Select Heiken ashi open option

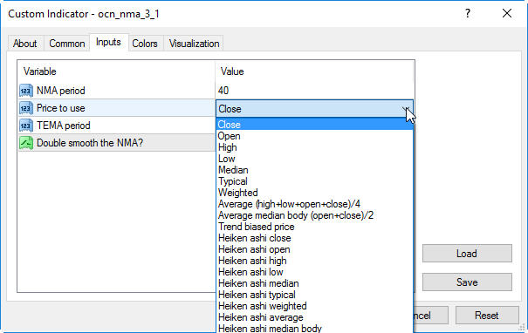pyautogui.click(x=314, y=249)
